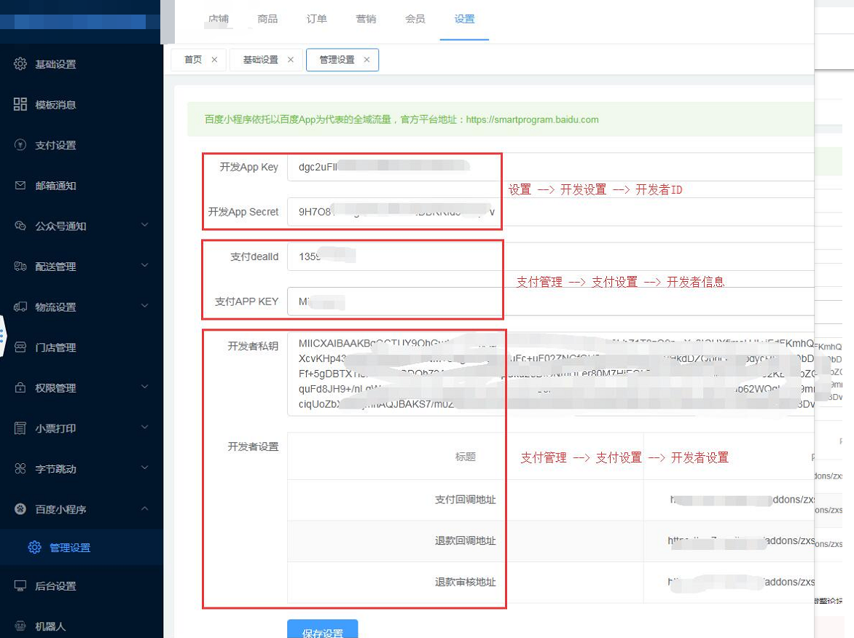854x638 pixels.
Task: Click the 物流设置 icon
Action: [20, 307]
